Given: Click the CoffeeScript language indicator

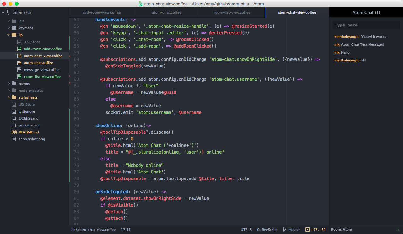Looking at the screenshot, I should coord(267,229).
